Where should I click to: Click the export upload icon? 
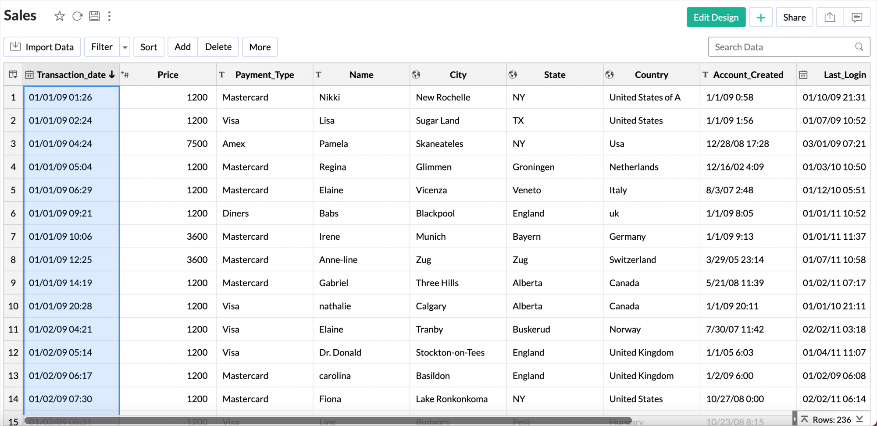click(x=829, y=18)
